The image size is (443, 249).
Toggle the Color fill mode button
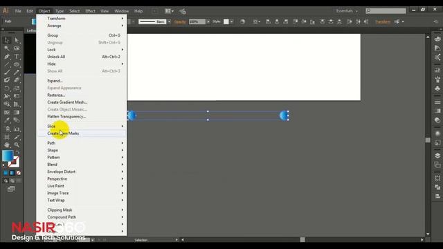click(6, 173)
